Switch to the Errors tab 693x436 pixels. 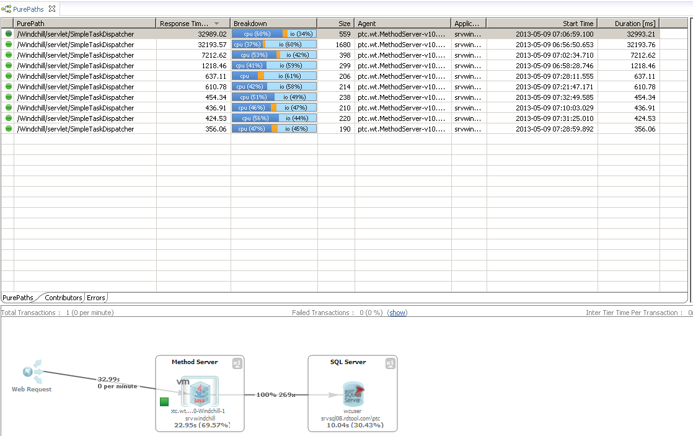96,298
